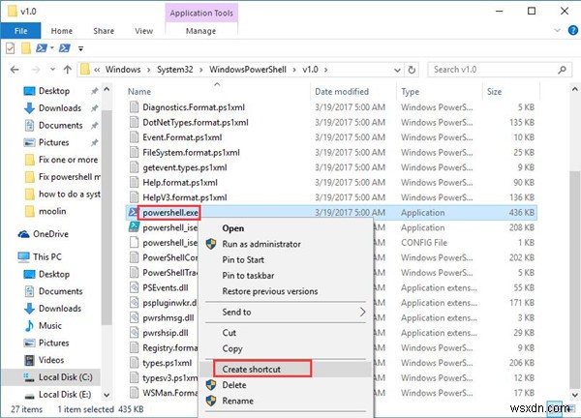Screen dimensions: 581x418
Task: Click the first PowerShell icon in quick access toolbar
Action: 41,48
